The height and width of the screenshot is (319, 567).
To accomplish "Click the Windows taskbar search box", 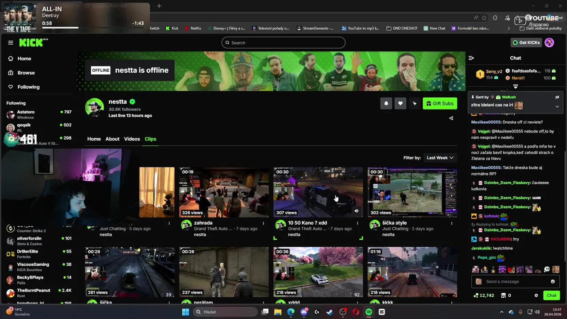I will (x=225, y=312).
